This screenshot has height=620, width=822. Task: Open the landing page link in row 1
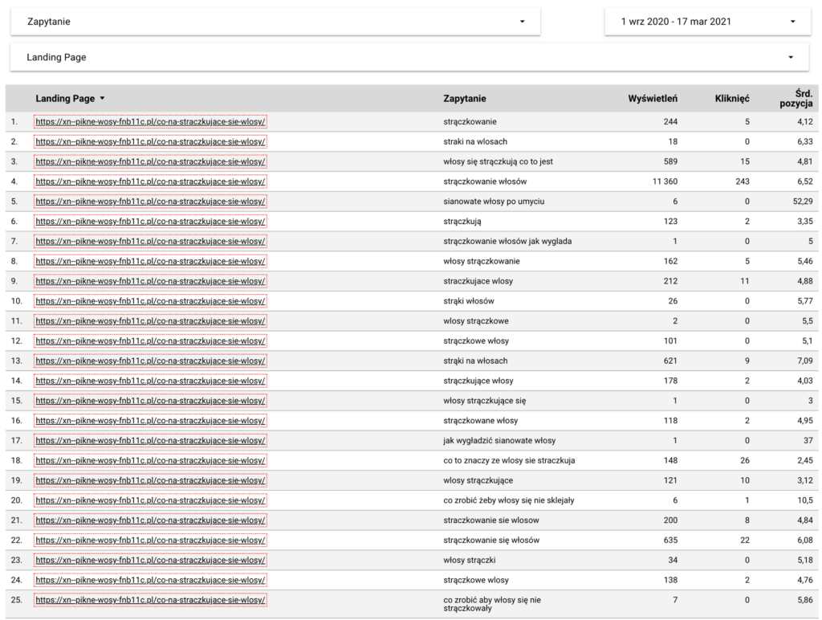point(150,122)
